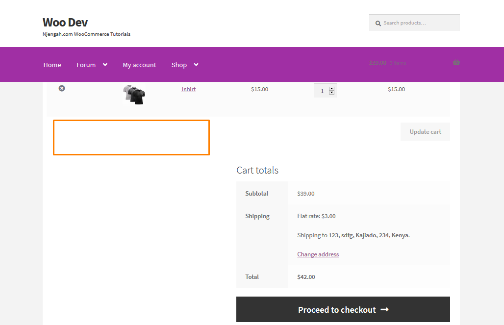Viewport: 504px width, 325px height.
Task: Decrease Tshirt quantity with down arrow
Action: coord(332,93)
